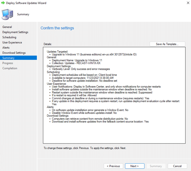Click the computer icon in the header

click(8, 14)
